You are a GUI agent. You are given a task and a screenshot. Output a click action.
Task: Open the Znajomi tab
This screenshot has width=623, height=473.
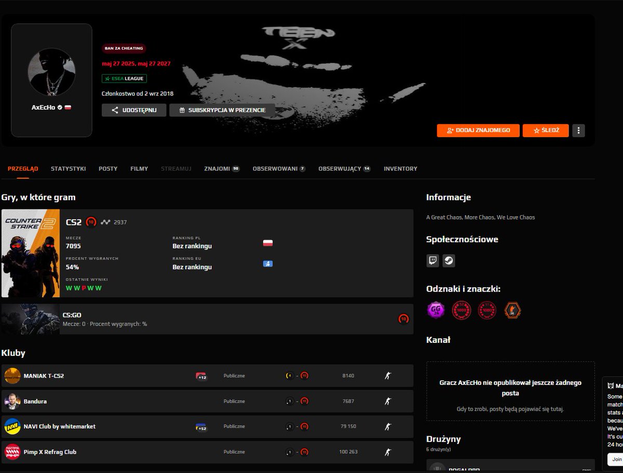point(222,169)
